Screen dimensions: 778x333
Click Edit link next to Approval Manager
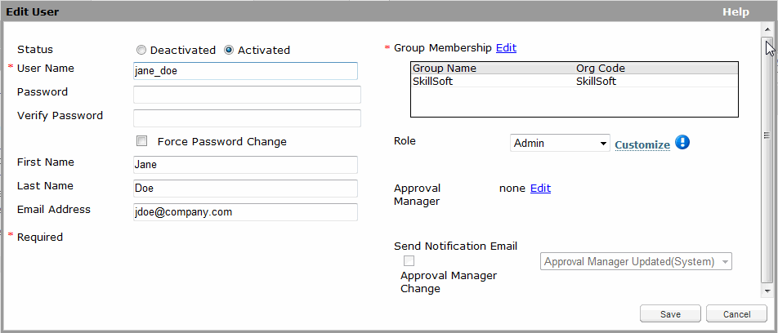540,189
